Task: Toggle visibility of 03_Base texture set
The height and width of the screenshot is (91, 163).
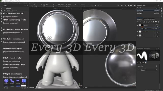Action: [138, 14]
